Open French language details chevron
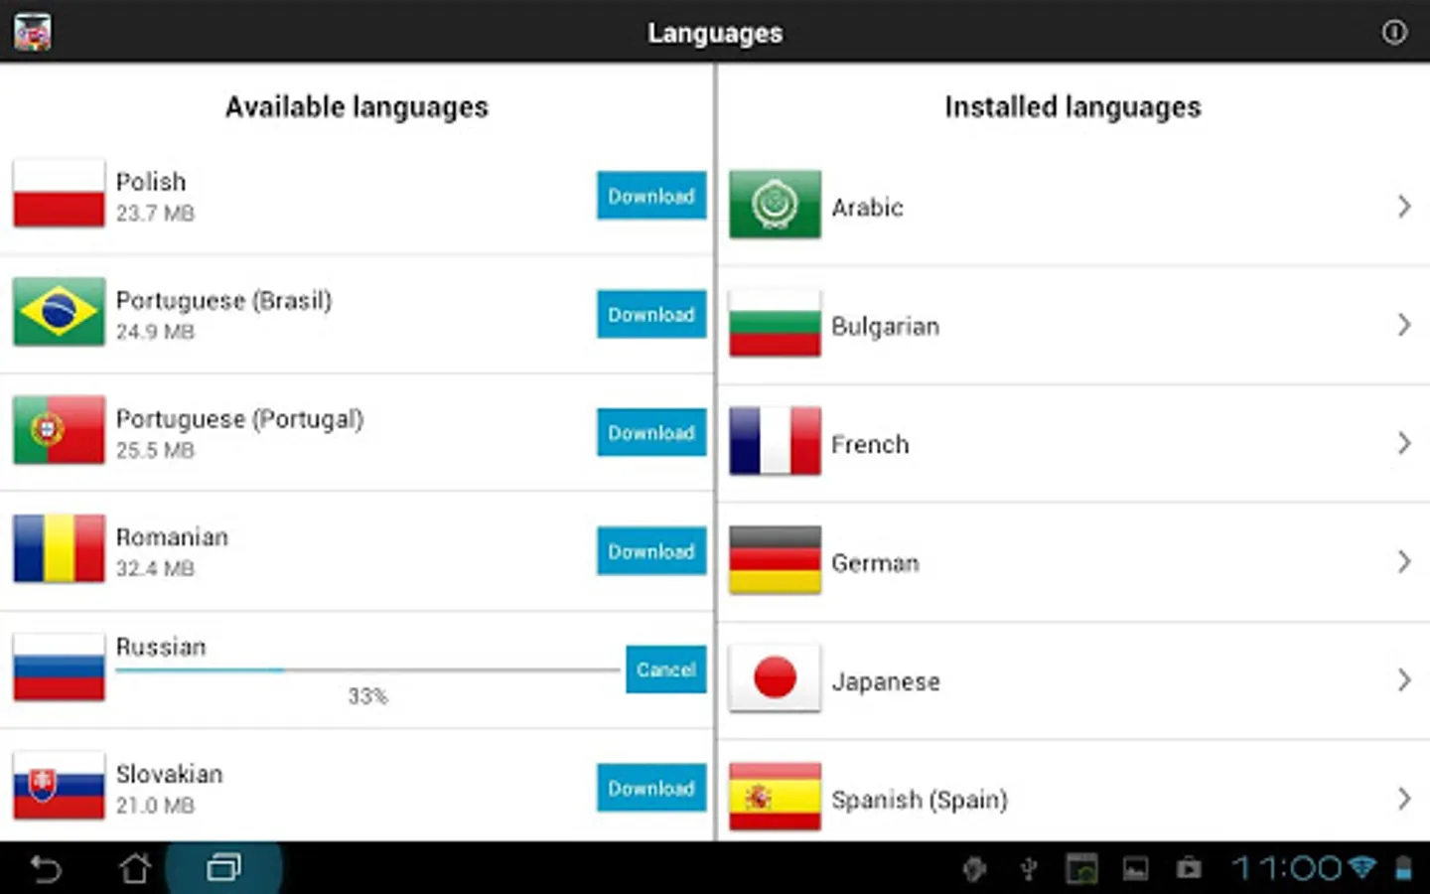1430x894 pixels. pyautogui.click(x=1404, y=443)
